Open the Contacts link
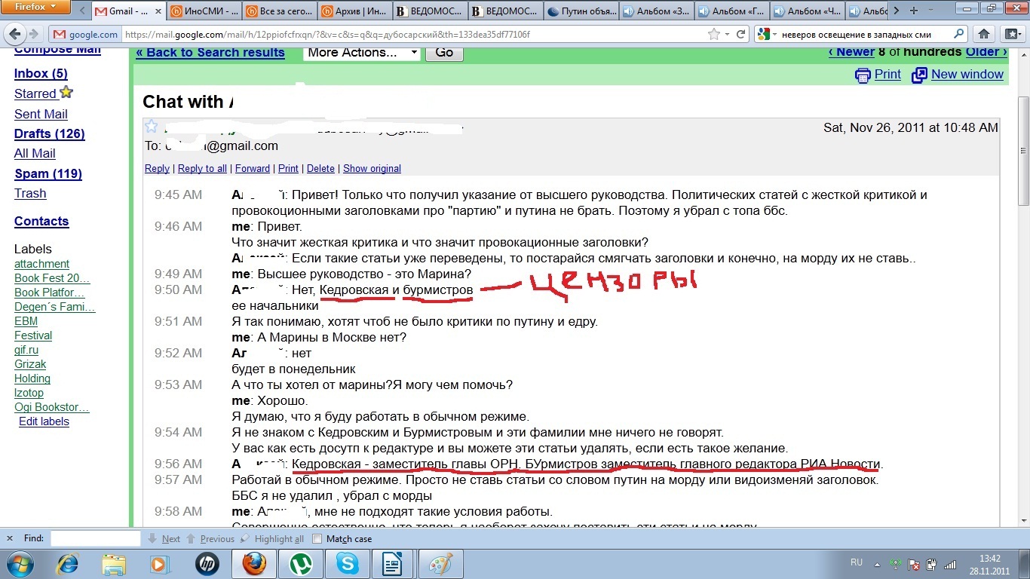 click(41, 222)
